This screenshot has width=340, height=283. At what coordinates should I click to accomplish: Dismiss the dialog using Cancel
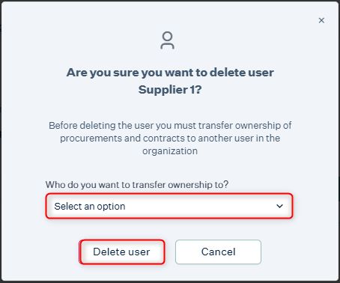pos(218,252)
